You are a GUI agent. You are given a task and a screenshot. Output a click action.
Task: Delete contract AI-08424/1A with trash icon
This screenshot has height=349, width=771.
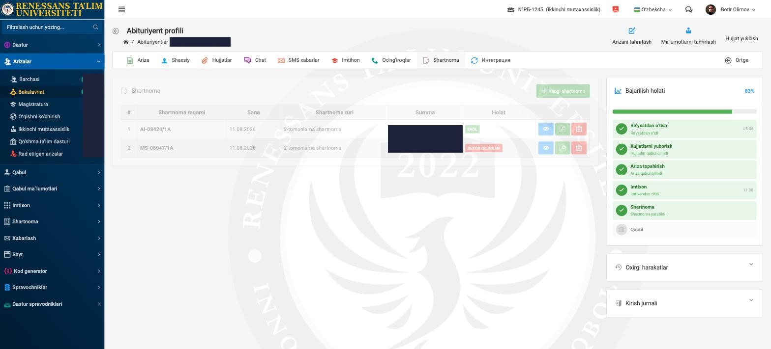click(x=579, y=129)
